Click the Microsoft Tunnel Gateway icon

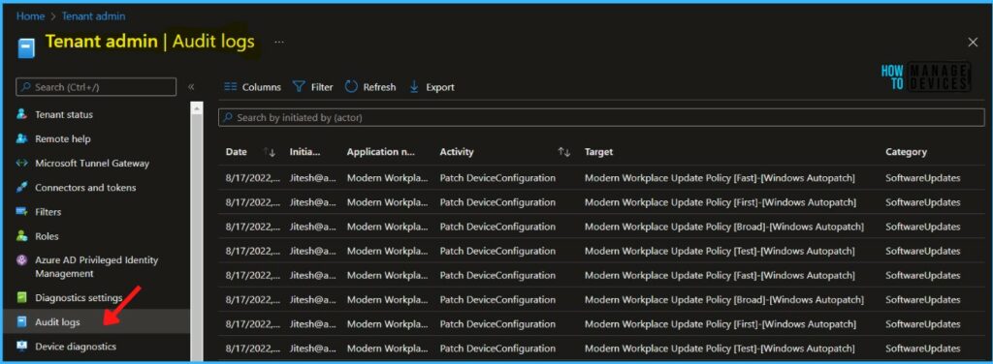point(22,163)
